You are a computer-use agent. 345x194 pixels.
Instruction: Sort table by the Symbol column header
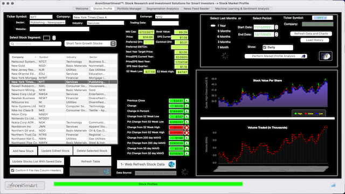pyautogui.click(x=52, y=57)
